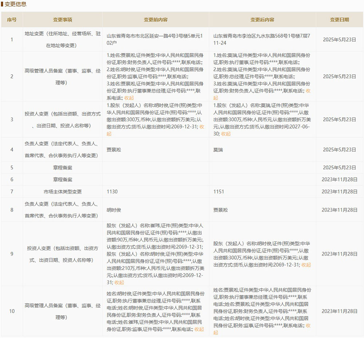364x338 pixels.
Task: Click 收起 in row 9 after-change cell
Action: pos(306,265)
